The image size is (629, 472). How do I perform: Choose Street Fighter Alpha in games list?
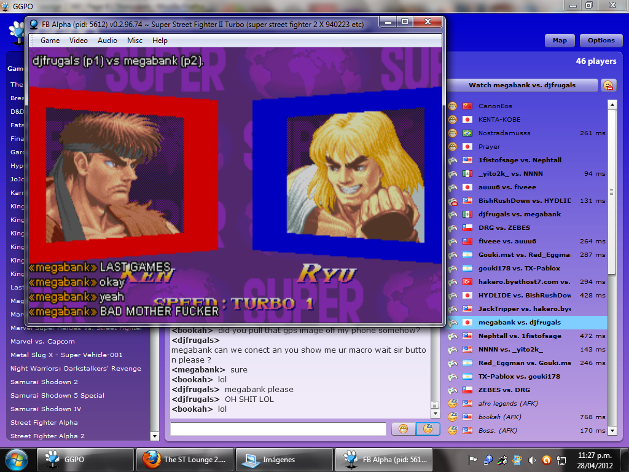pos(44,423)
